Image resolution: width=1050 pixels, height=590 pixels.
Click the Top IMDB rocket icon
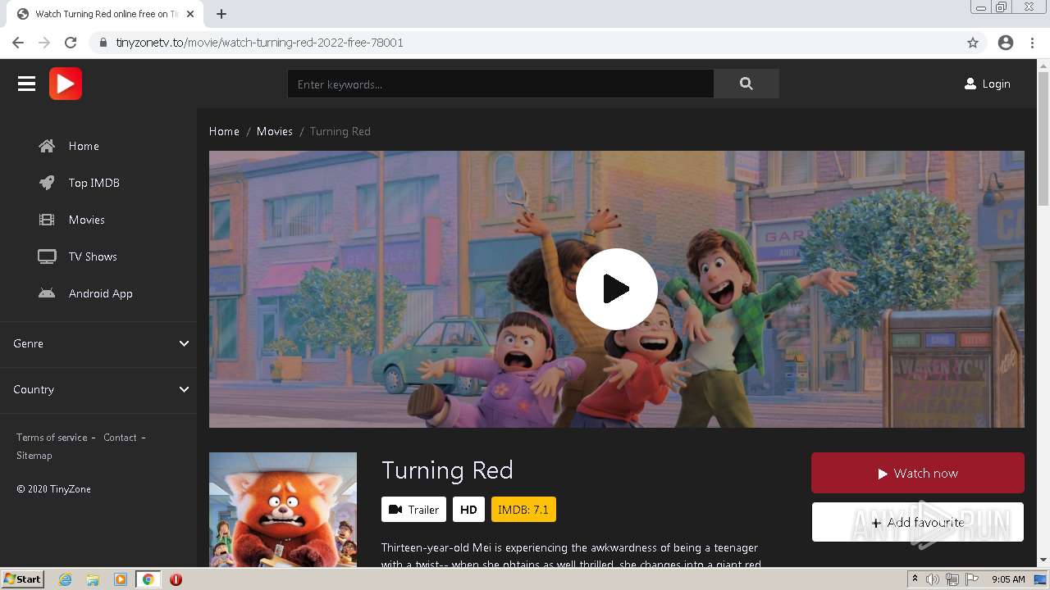(x=47, y=183)
